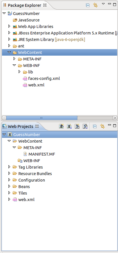118x253 pixels.
Task: Click the JavaSource package folder icon
Action: pyautogui.click(x=15, y=20)
